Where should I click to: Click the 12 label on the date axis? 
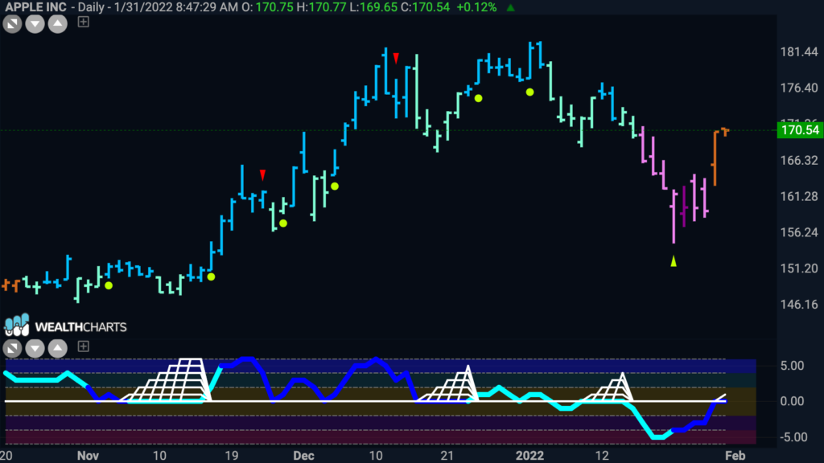(602, 455)
